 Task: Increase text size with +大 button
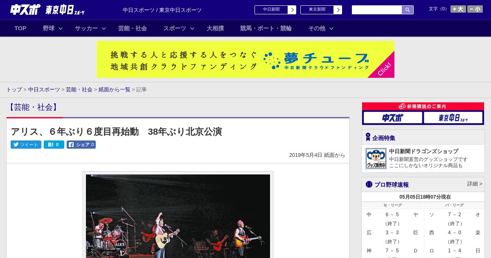point(458,9)
